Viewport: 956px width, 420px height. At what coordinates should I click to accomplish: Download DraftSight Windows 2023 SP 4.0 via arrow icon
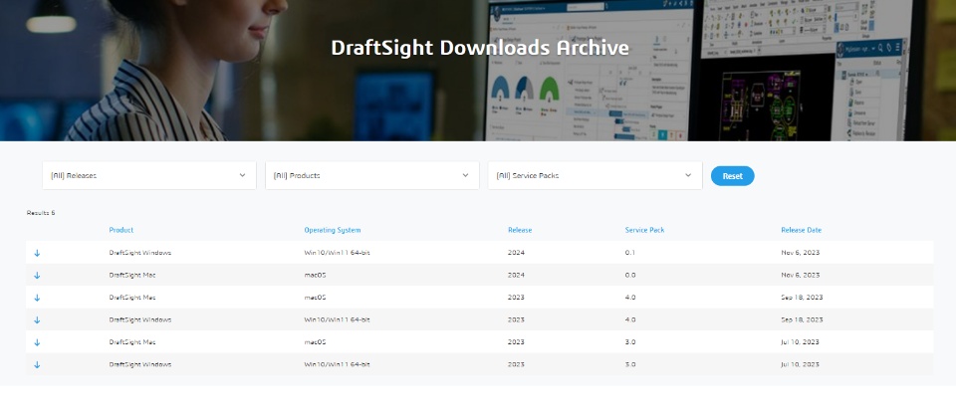[x=37, y=320]
